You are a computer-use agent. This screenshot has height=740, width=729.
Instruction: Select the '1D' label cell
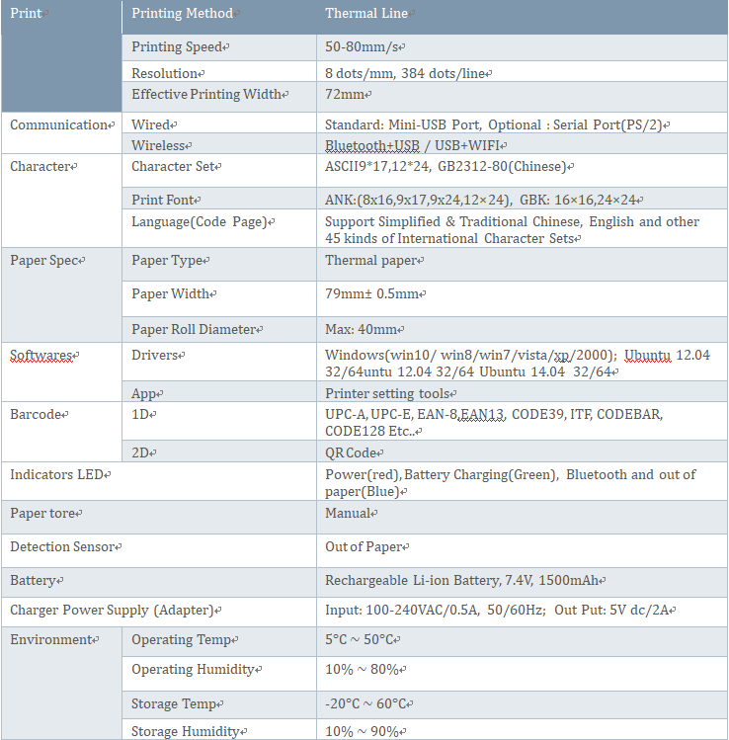tap(219, 421)
